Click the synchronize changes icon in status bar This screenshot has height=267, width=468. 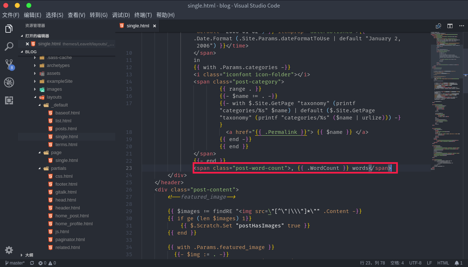click(32, 263)
